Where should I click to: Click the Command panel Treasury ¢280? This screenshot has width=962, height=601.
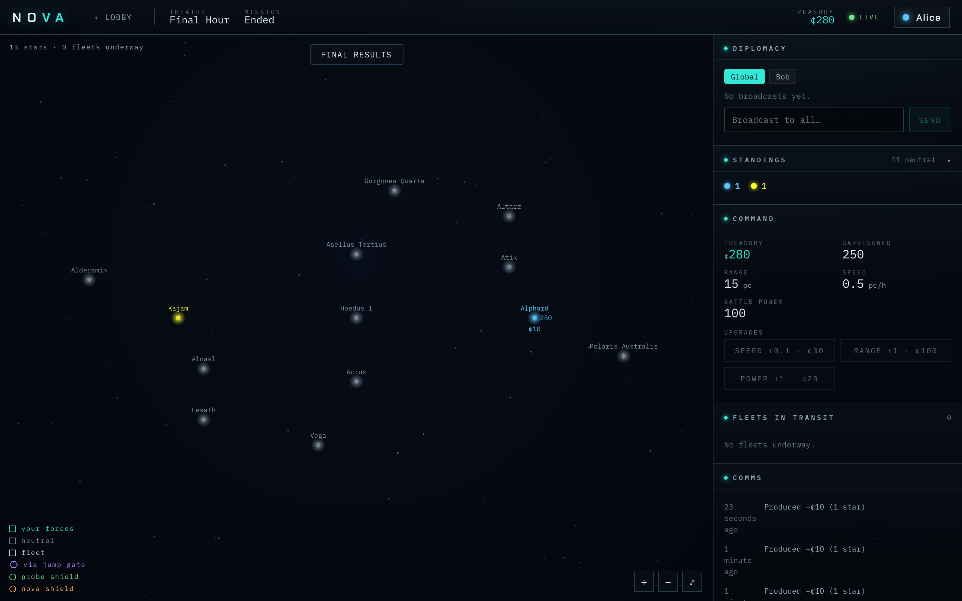click(x=737, y=254)
